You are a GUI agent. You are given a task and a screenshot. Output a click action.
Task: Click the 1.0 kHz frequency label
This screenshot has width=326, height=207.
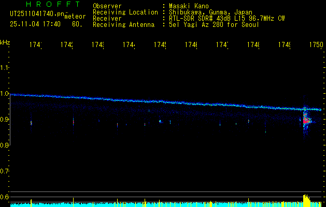click(x=5, y=94)
